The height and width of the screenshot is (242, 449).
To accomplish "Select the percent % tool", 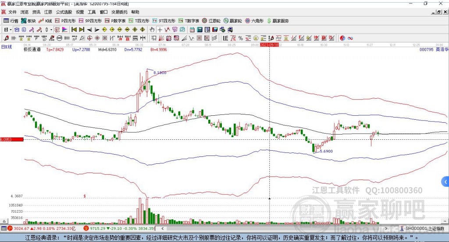I will click(x=241, y=38).
